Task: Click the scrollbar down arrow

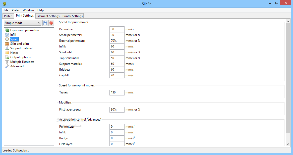Action: pyautogui.click(x=288, y=144)
